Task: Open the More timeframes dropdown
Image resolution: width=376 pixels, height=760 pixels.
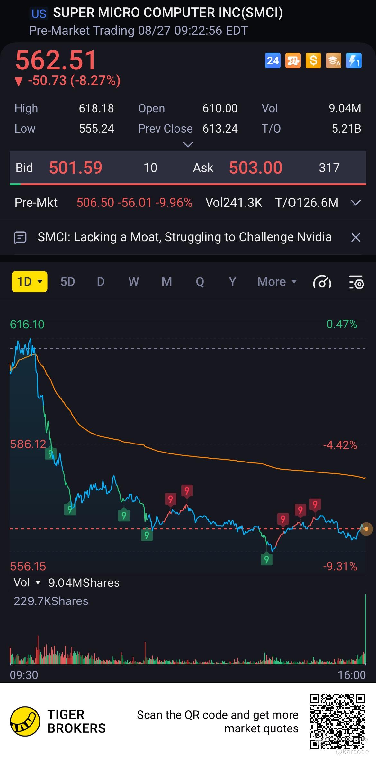Action: pyautogui.click(x=277, y=282)
